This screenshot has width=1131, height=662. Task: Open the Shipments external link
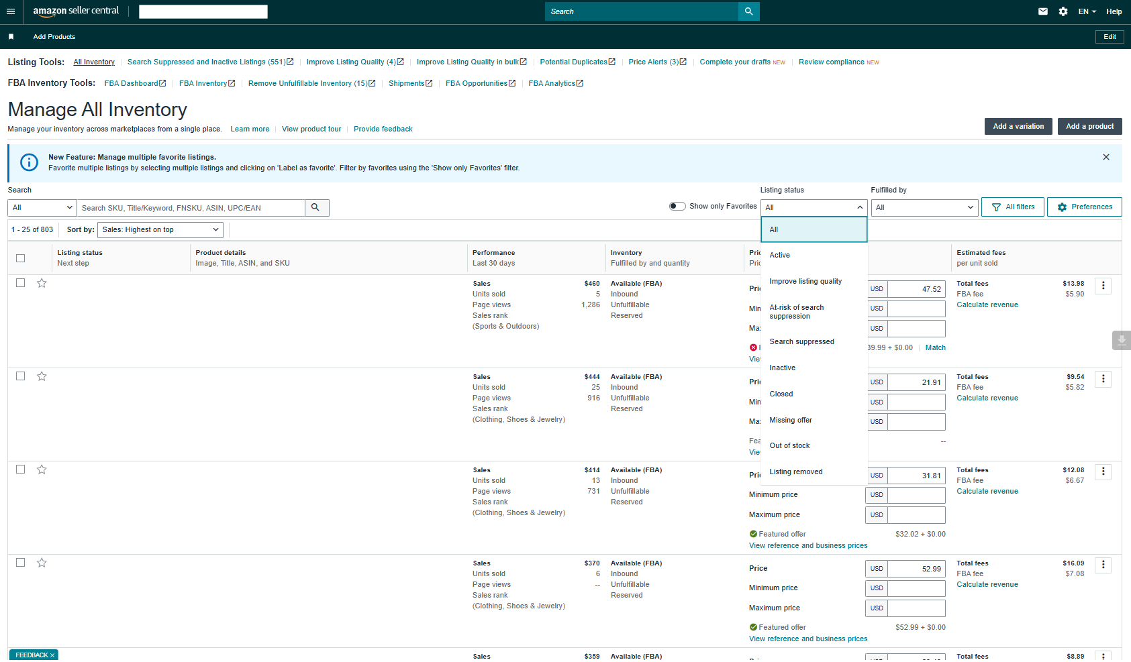point(410,83)
